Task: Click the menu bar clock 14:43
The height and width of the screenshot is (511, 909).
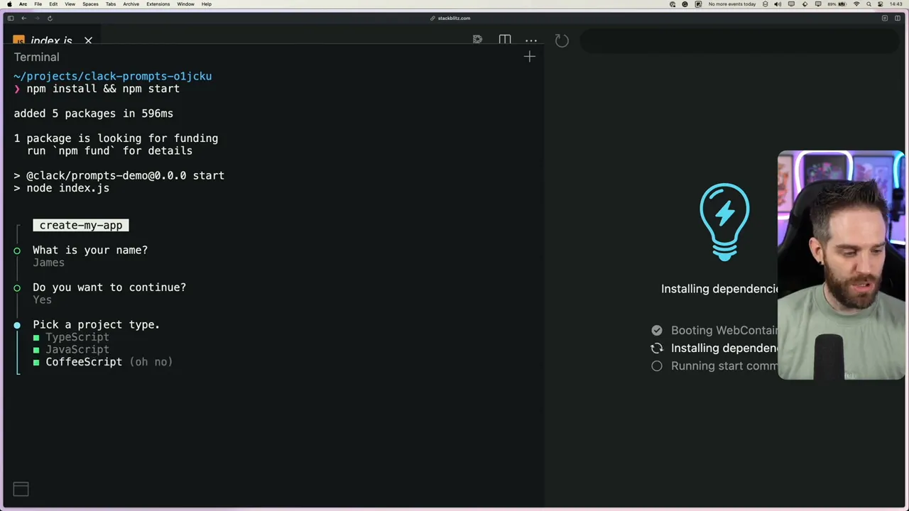Action: click(x=896, y=4)
